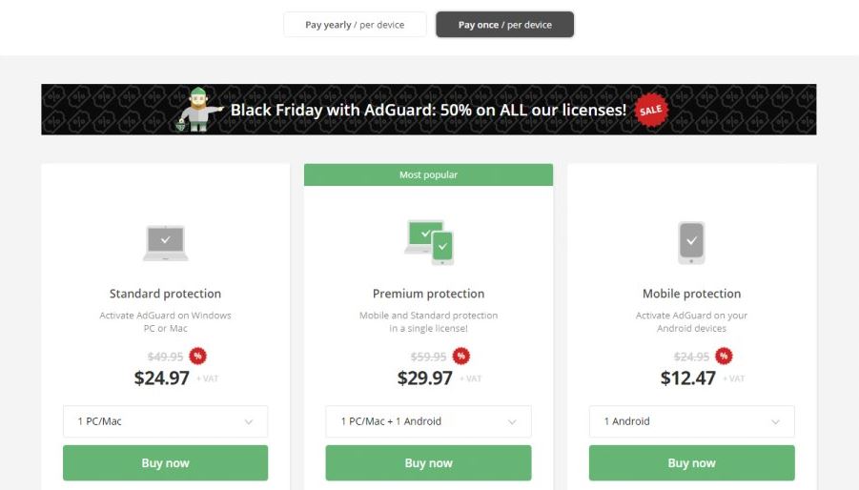Image resolution: width=859 pixels, height=490 pixels.
Task: Click the Premium protection devices icon
Action: click(x=428, y=242)
